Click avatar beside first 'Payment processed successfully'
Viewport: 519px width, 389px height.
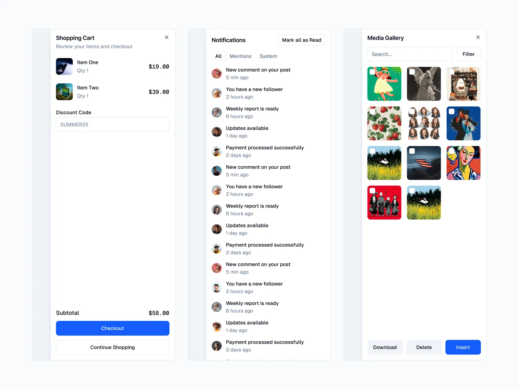[217, 151]
